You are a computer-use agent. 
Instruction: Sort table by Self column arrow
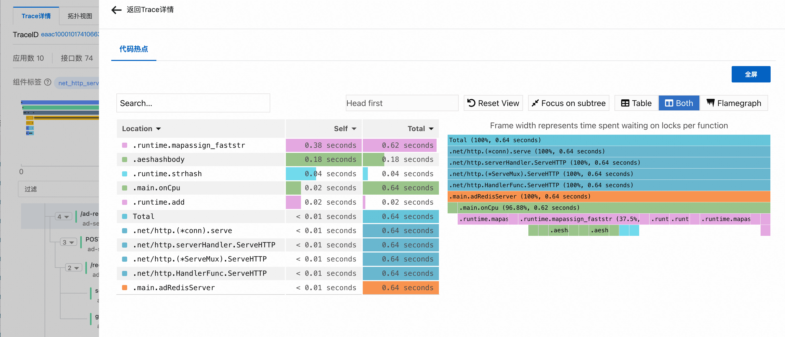click(x=354, y=129)
